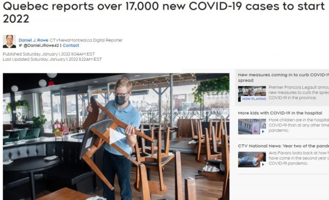
Task: Click play arrow on COVID test thumbnail
Action: pyautogui.click(x=263, y=165)
